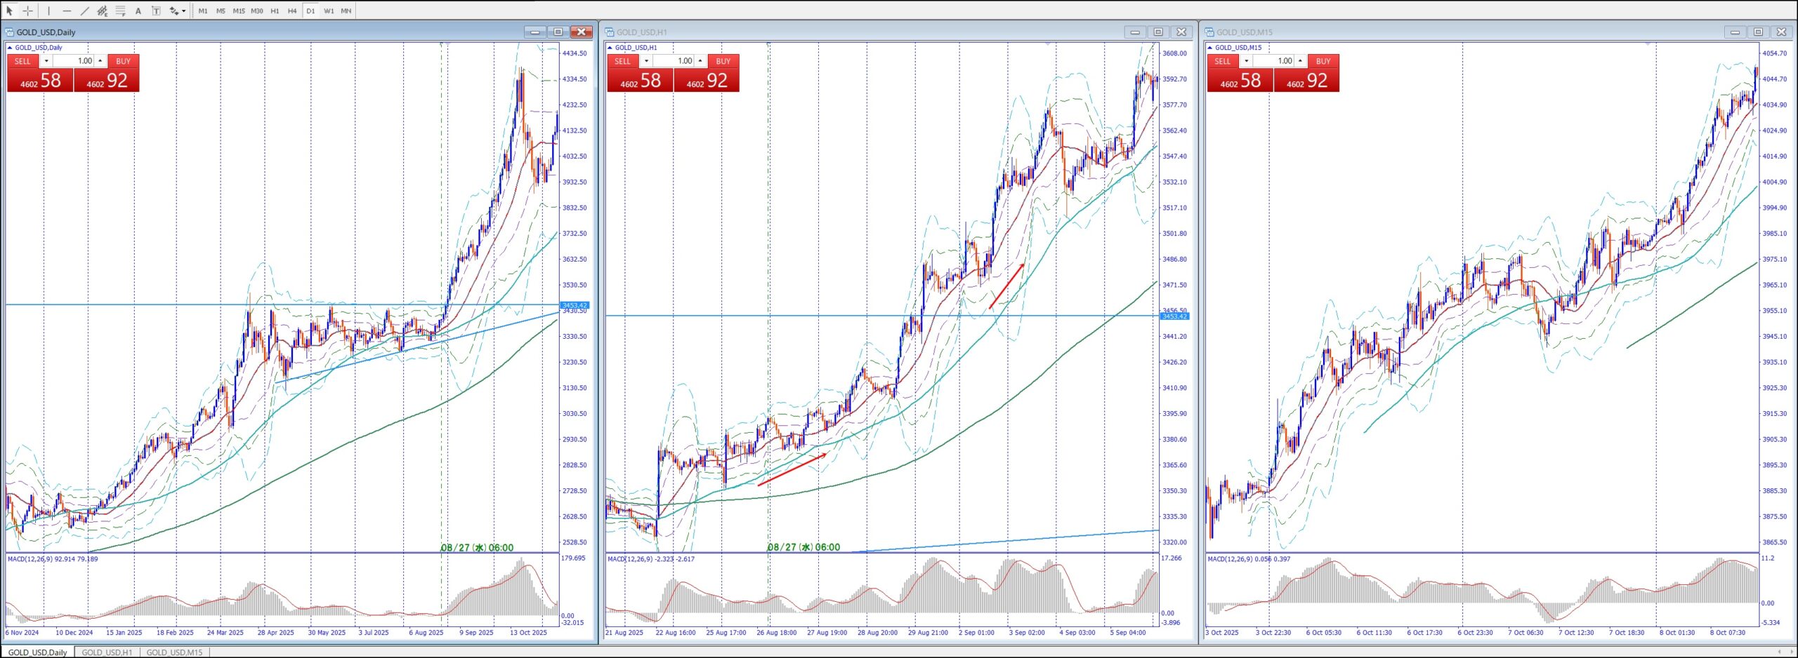Screen dimensions: 1798x658
Task: Select the text label tool
Action: coord(156,11)
